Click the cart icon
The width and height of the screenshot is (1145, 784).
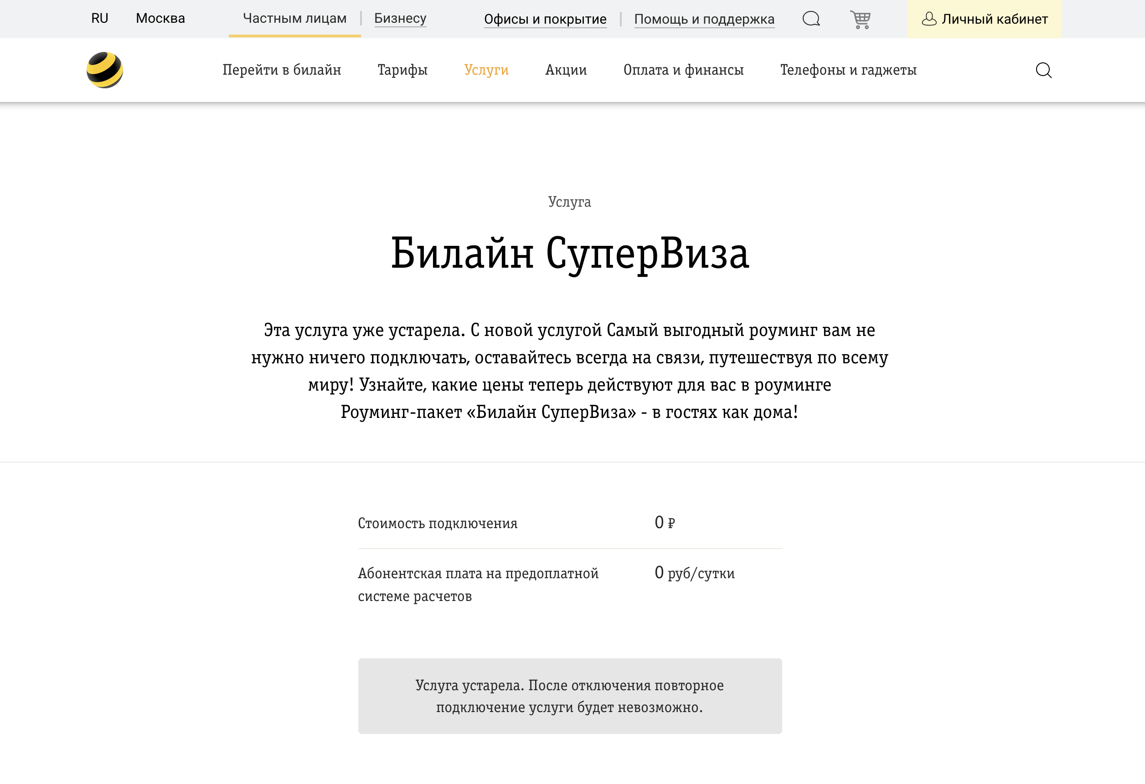click(861, 19)
